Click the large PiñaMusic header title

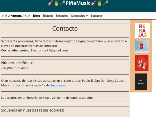click(x=78, y=3)
